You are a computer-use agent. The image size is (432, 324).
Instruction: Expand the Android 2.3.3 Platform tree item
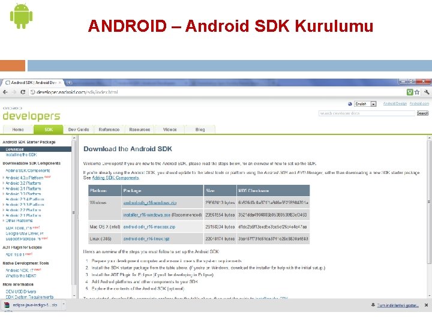coord(4,205)
